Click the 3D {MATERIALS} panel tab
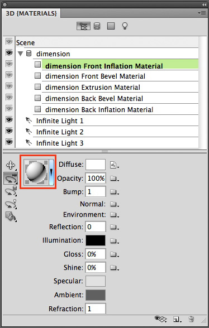Screen dimensions: 209x328 tap(31, 13)
